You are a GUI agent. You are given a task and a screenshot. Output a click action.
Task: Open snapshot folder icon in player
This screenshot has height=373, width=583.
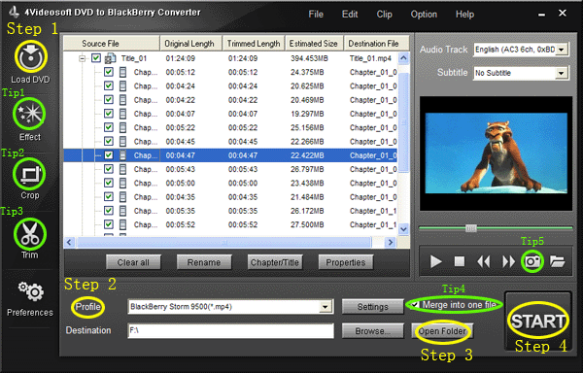[x=558, y=261]
